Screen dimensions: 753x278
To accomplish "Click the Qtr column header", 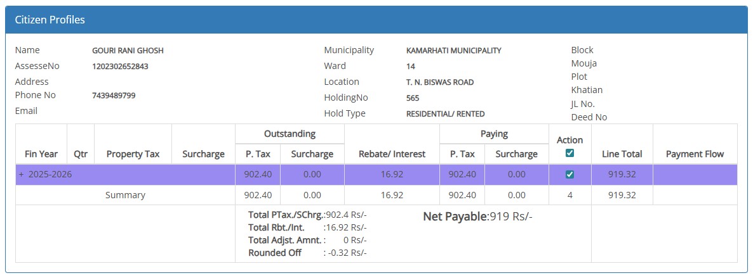I will point(81,154).
